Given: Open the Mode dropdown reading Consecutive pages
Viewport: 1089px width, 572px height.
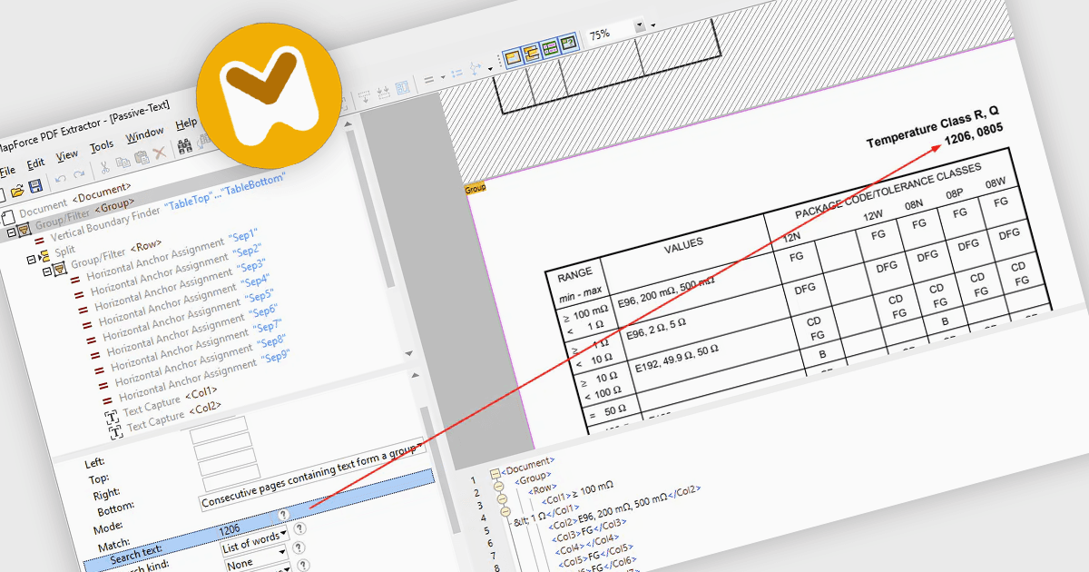Looking at the screenshot, I should (311, 476).
